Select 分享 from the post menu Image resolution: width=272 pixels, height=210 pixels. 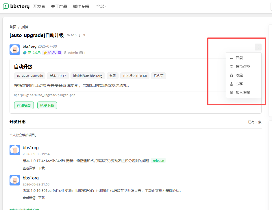click(244, 84)
